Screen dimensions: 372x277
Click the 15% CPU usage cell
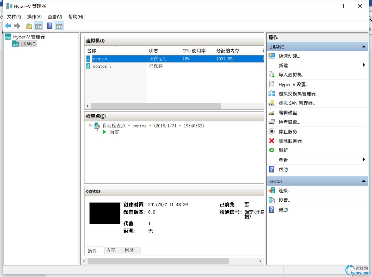click(186, 59)
